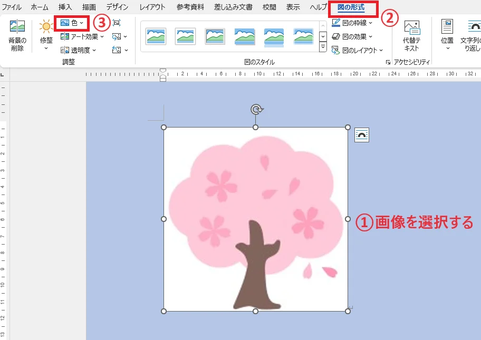
Task: Switch to the デザイン tab
Action: 117,7
